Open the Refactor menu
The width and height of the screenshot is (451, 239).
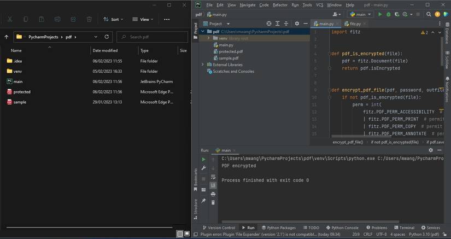click(x=280, y=5)
